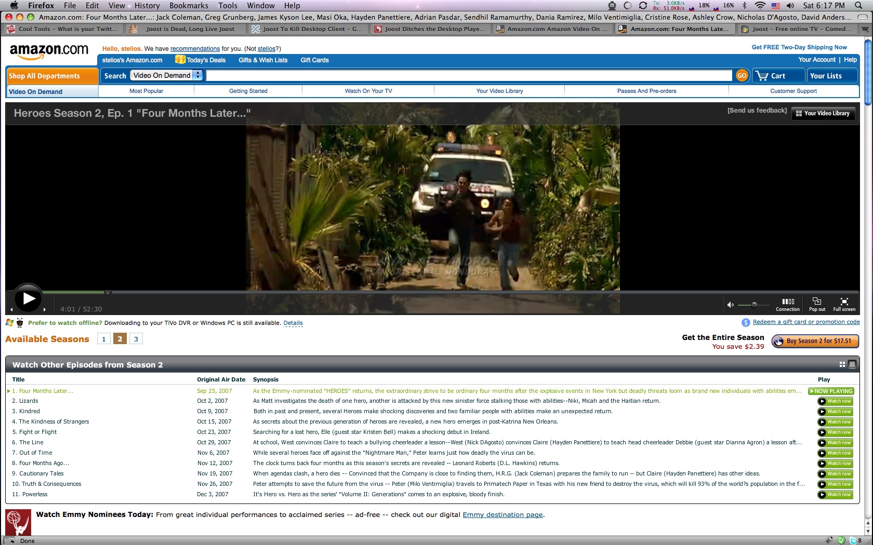Switch to the Cool Tools browser tab

pyautogui.click(x=63, y=29)
